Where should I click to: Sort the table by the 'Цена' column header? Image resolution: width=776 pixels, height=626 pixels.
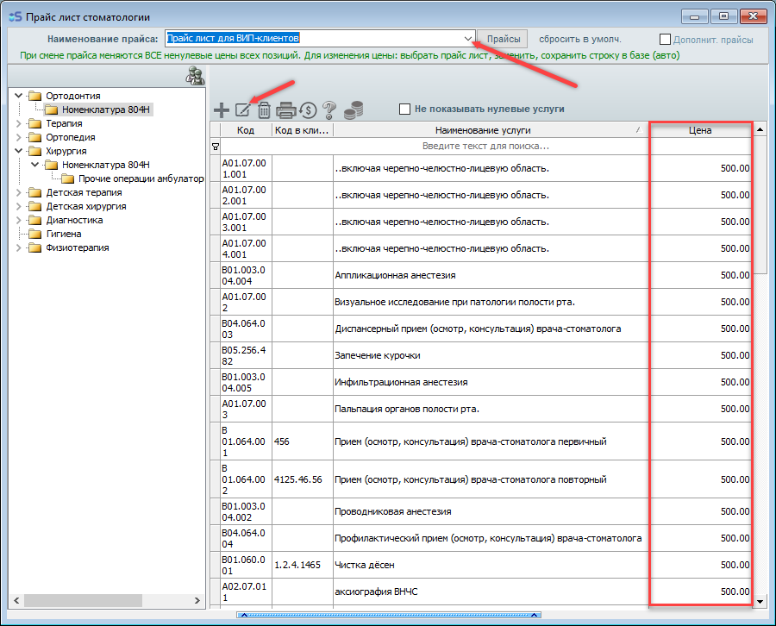point(699,130)
